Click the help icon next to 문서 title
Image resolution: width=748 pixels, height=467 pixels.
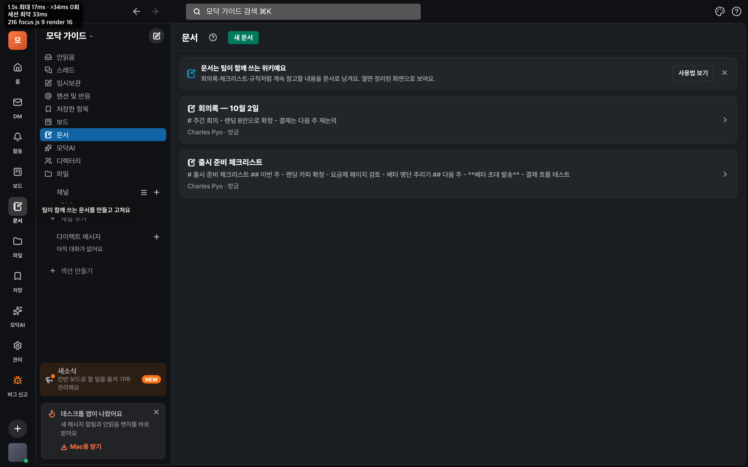(213, 37)
